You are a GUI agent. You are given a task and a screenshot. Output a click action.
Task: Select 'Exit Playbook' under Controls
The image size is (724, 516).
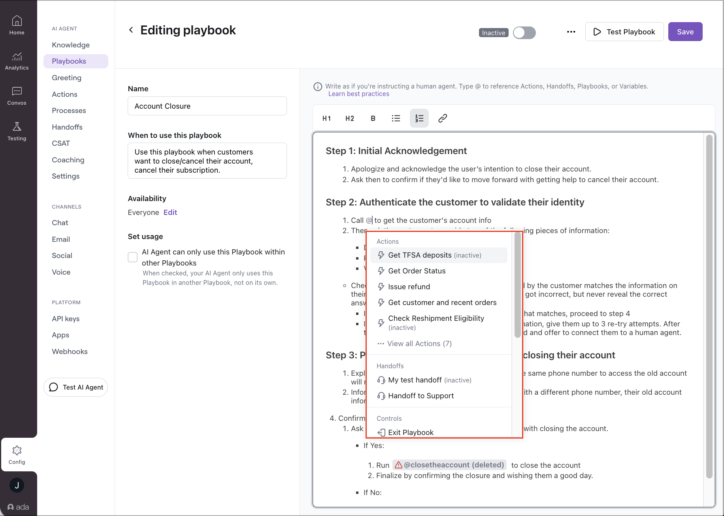click(x=411, y=432)
